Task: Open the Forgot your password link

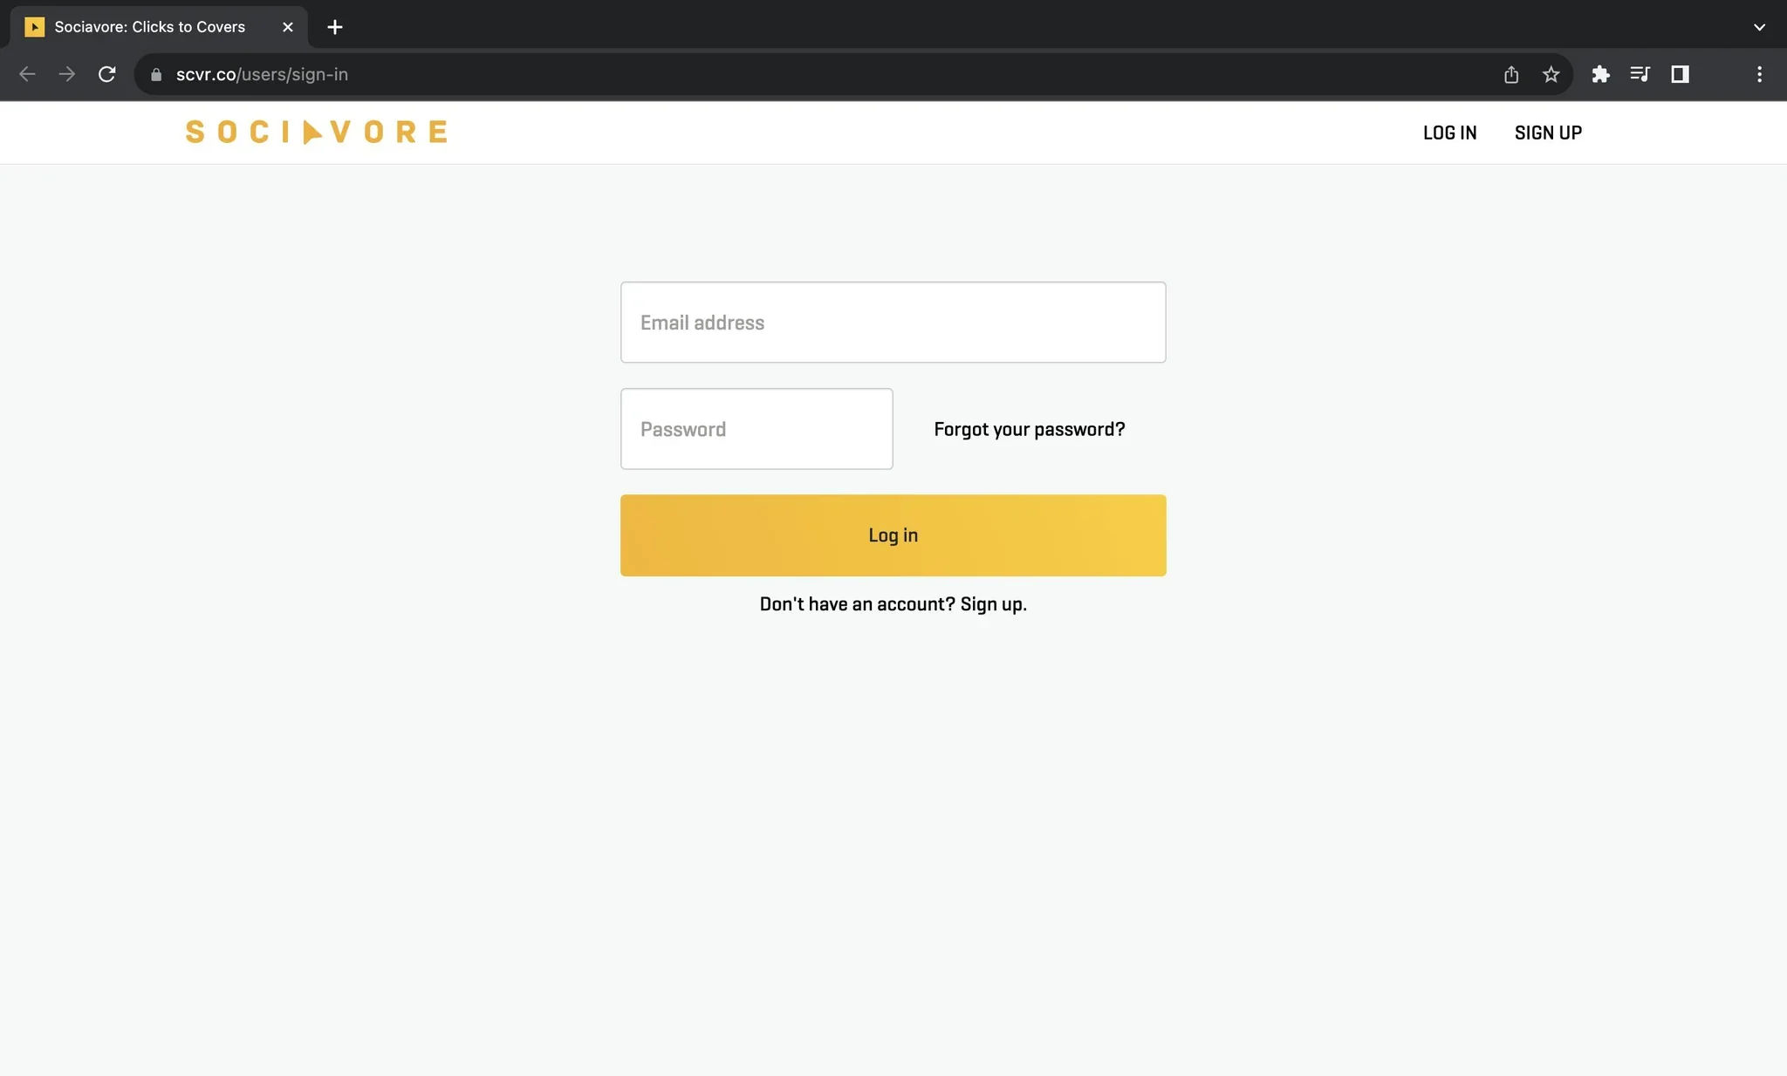Action: 1029,429
